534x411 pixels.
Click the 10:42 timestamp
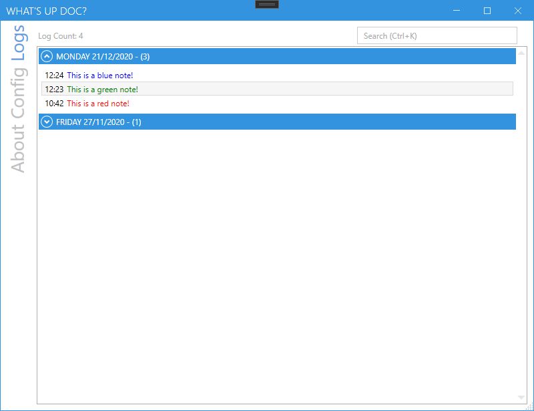point(54,104)
